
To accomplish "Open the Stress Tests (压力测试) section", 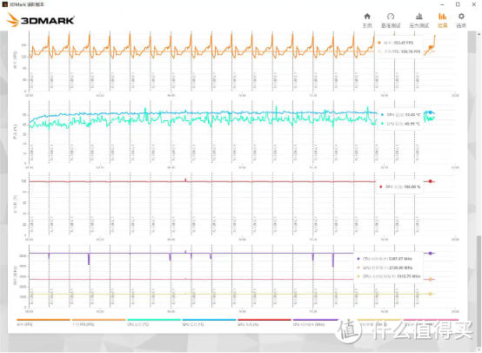I will click(418, 20).
